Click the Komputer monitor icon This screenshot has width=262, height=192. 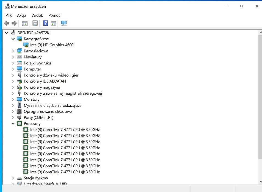point(20,69)
